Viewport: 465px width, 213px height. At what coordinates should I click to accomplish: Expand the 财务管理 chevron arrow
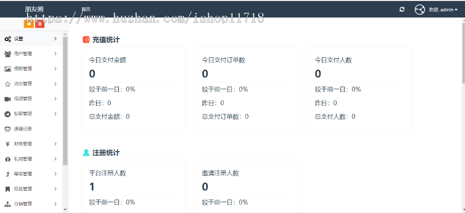point(55,144)
